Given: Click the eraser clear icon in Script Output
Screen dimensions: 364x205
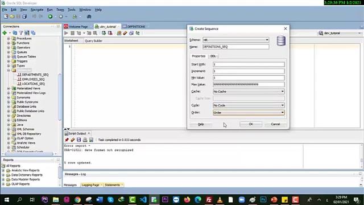Looking at the screenshot, I should (x=73, y=140).
